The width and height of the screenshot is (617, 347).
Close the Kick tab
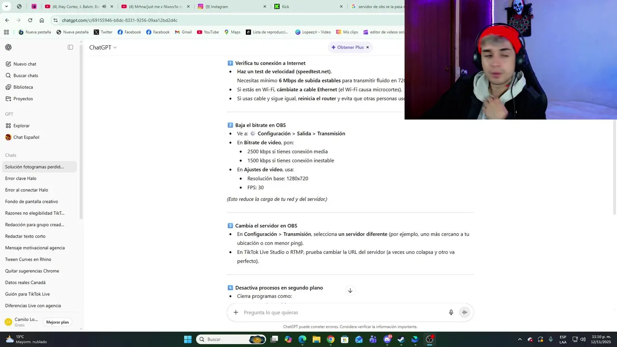(x=341, y=7)
